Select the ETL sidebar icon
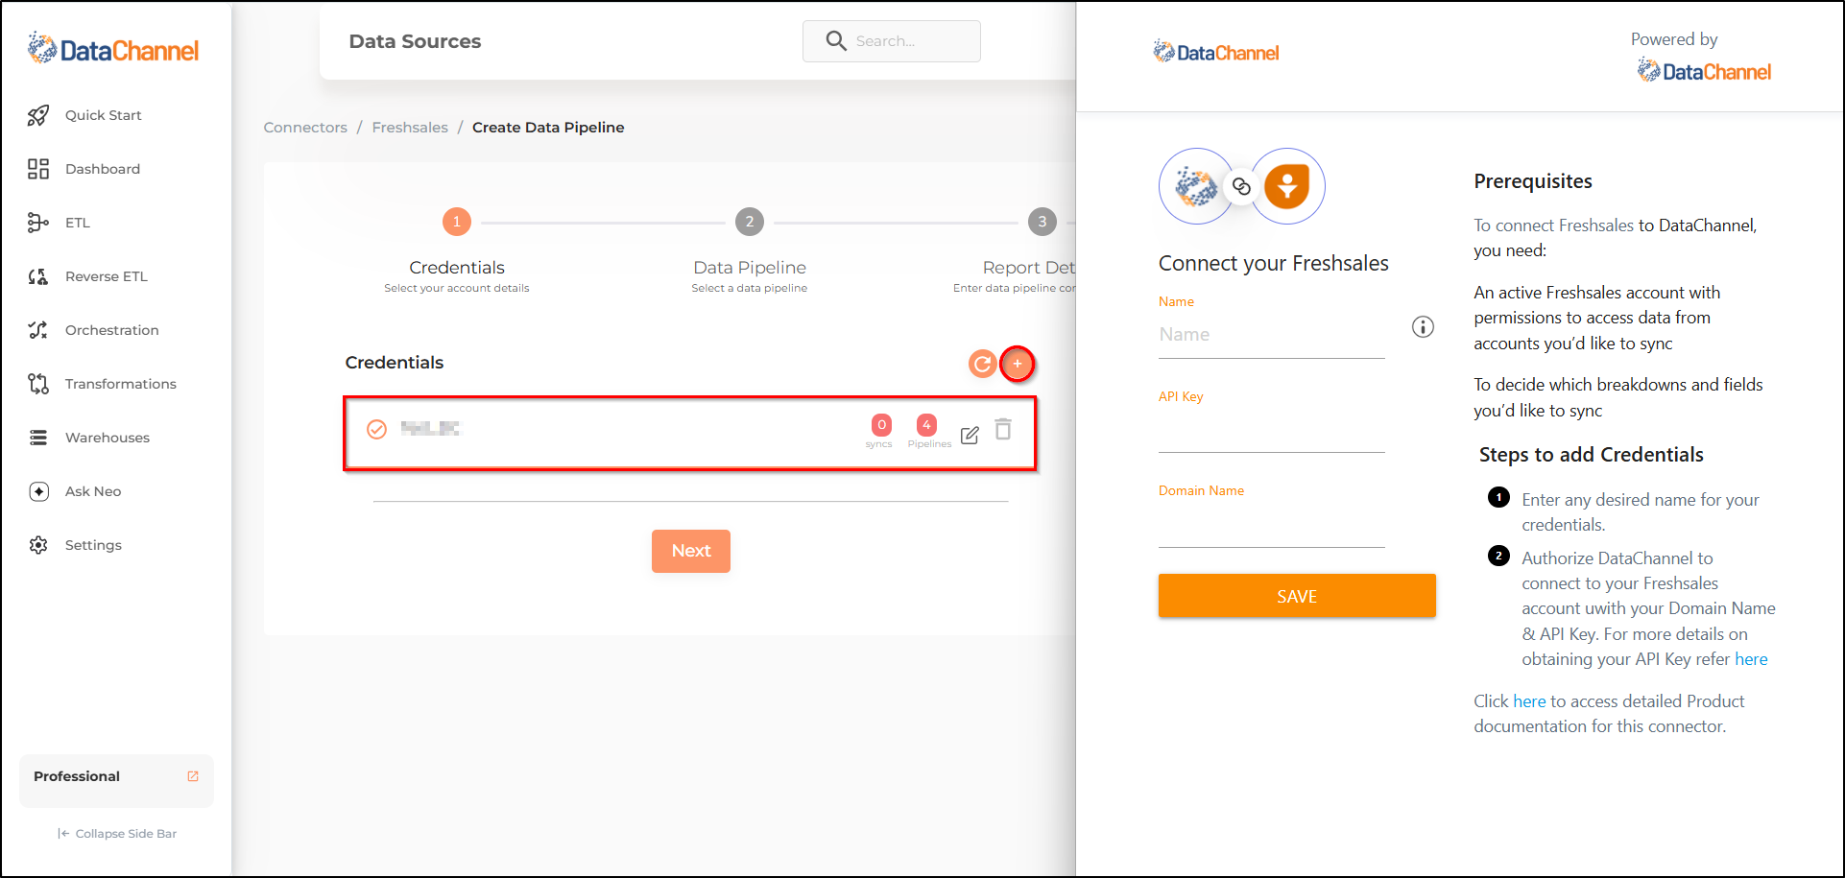 point(38,223)
